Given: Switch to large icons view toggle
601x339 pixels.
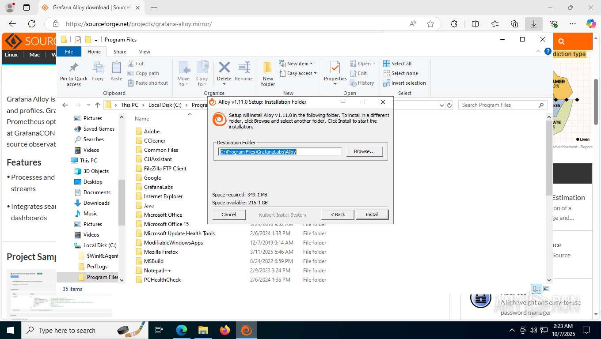Looking at the screenshot, I should [547, 289].
